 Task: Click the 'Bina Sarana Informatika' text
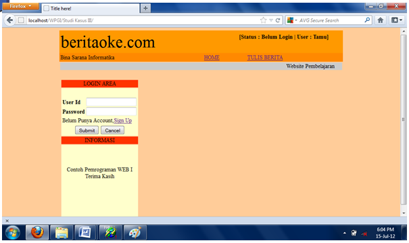(87, 57)
